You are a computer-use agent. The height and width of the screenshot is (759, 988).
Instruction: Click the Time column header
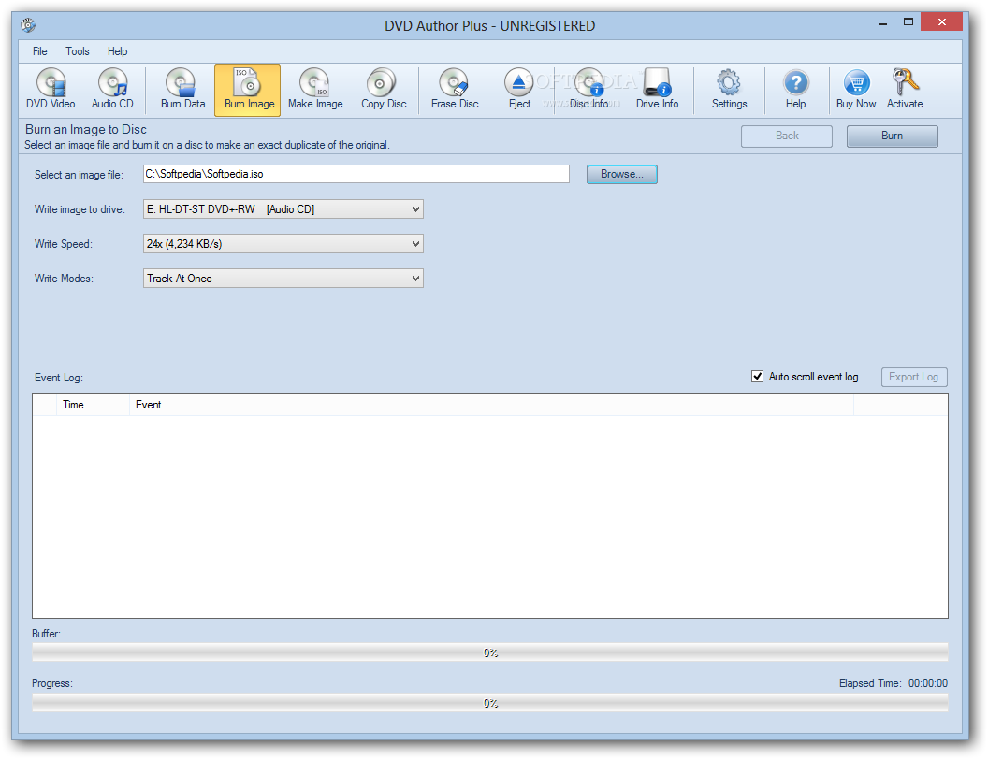pyautogui.click(x=94, y=405)
